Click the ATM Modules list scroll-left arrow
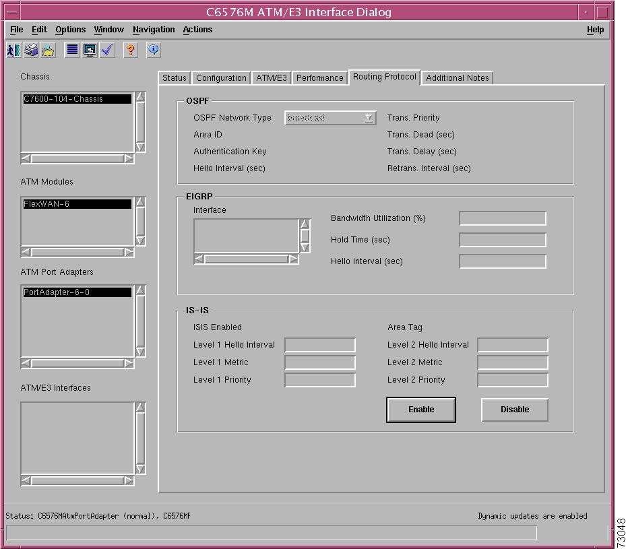The image size is (628, 549). (x=26, y=253)
